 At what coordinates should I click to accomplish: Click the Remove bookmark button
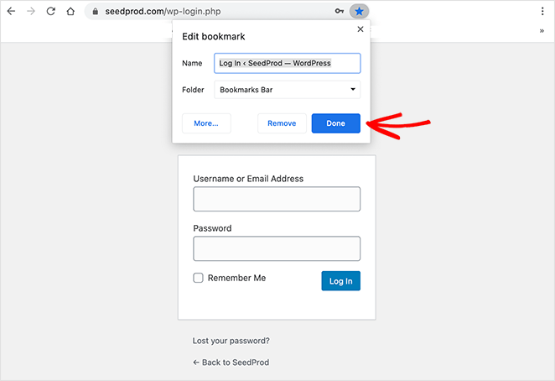pyautogui.click(x=282, y=123)
